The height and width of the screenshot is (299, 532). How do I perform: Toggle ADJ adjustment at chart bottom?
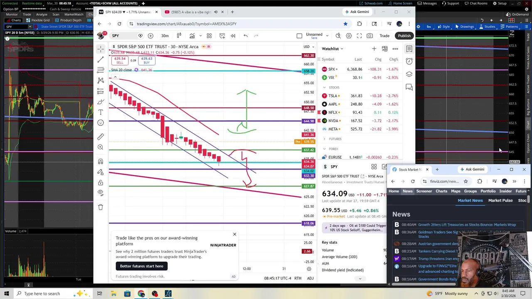tap(310, 278)
